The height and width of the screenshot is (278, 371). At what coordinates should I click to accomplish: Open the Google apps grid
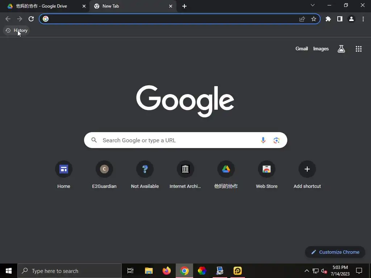tap(359, 49)
